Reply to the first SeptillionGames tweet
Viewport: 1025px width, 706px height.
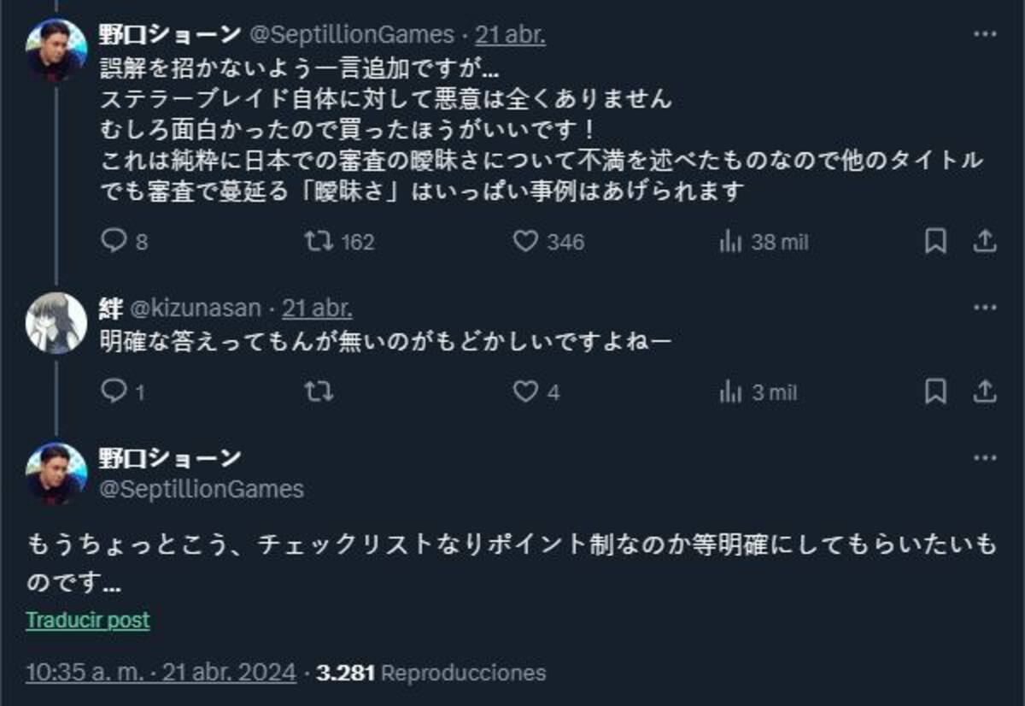tap(124, 242)
